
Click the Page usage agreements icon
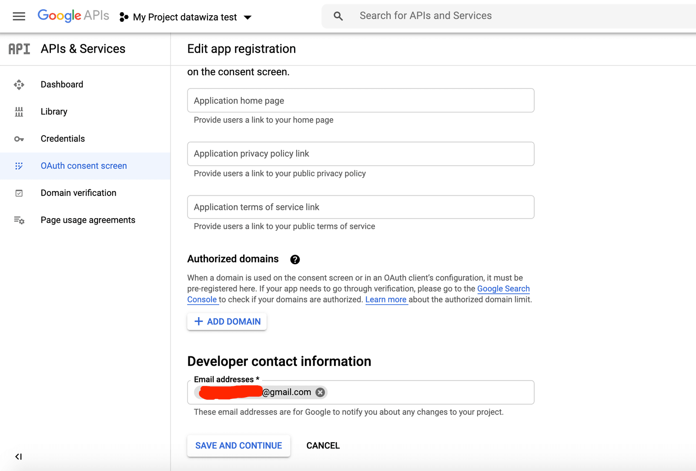(19, 220)
